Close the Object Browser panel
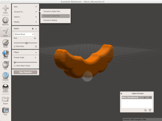Image resolution: width=162 pixels, height=121 pixels. click(x=122, y=94)
